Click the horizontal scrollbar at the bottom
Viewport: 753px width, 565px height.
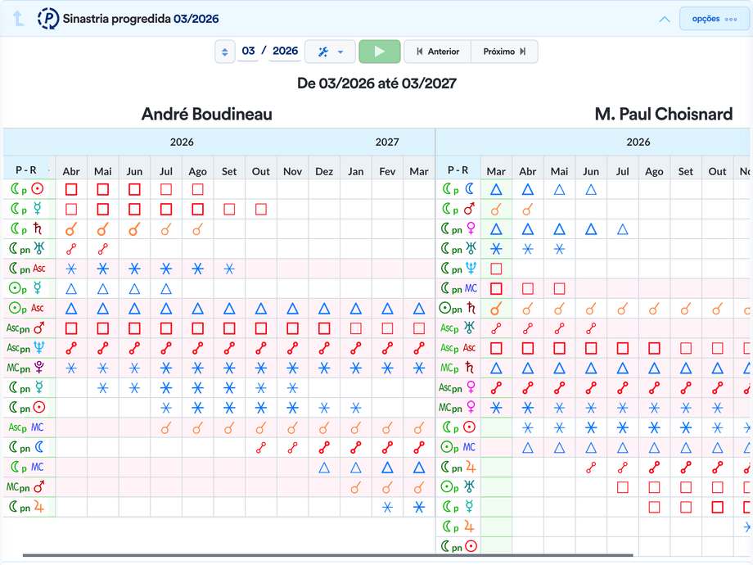[327, 555]
